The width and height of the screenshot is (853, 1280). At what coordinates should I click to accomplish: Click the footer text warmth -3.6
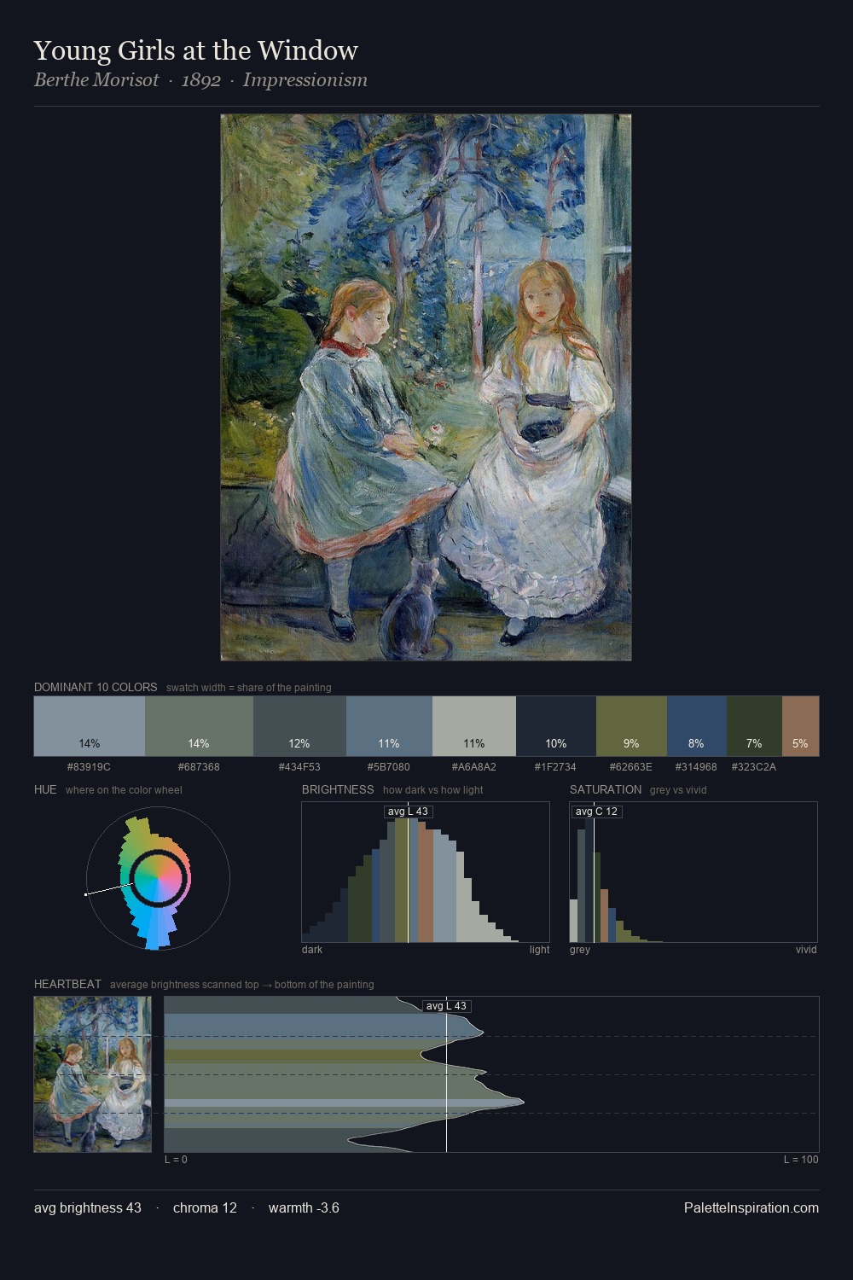click(304, 1207)
